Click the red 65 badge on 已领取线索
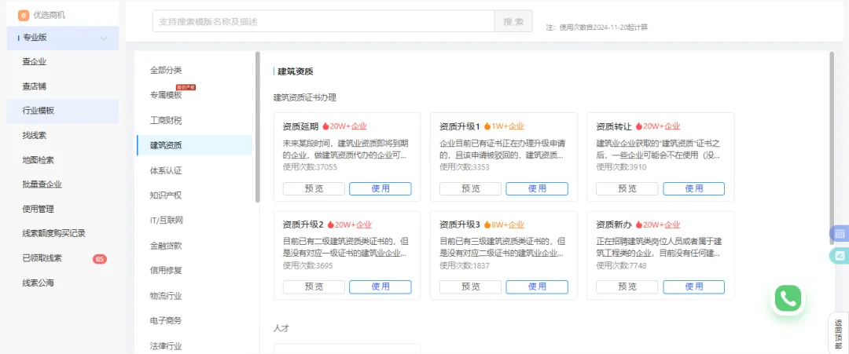This screenshot has height=354, width=849. point(100,259)
